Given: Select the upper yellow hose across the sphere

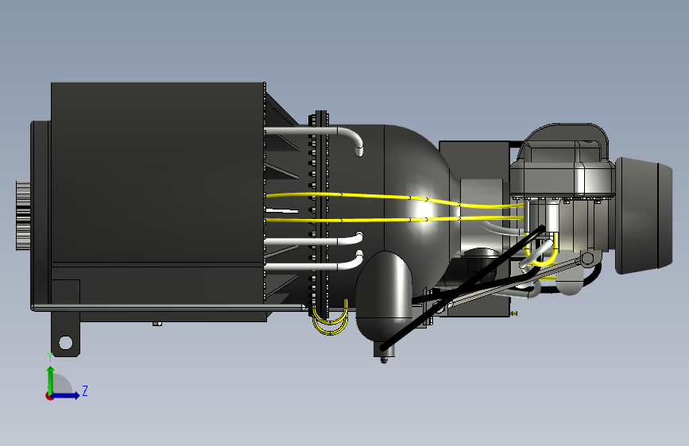Looking at the screenshot, I should coord(396,198).
